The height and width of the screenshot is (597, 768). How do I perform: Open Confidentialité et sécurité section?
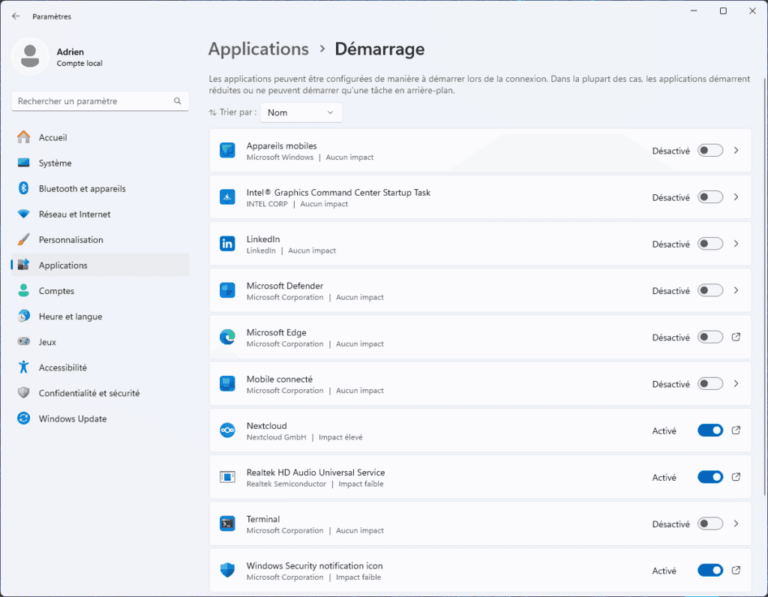[100, 393]
